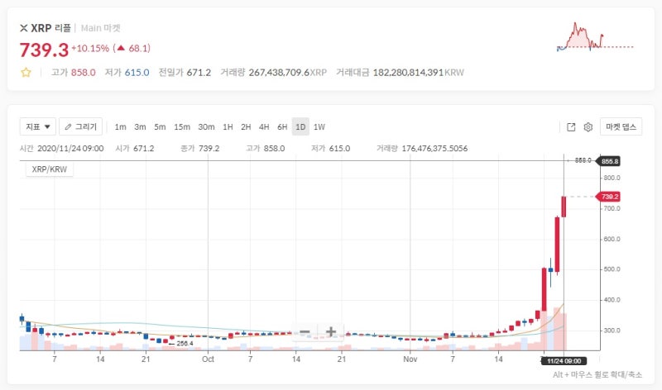Screen dimensions: 662x390
Task: Open the 지표 indicators dropdown
Action: [38, 126]
